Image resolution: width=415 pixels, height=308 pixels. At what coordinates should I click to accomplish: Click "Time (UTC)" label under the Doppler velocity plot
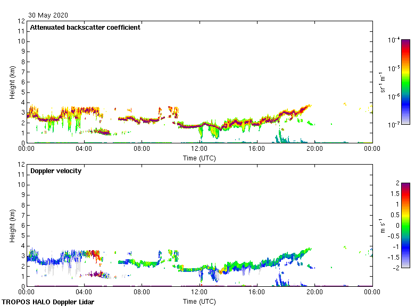tap(200, 301)
